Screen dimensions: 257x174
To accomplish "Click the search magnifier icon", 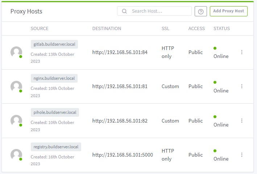I will pyautogui.click(x=124, y=11).
